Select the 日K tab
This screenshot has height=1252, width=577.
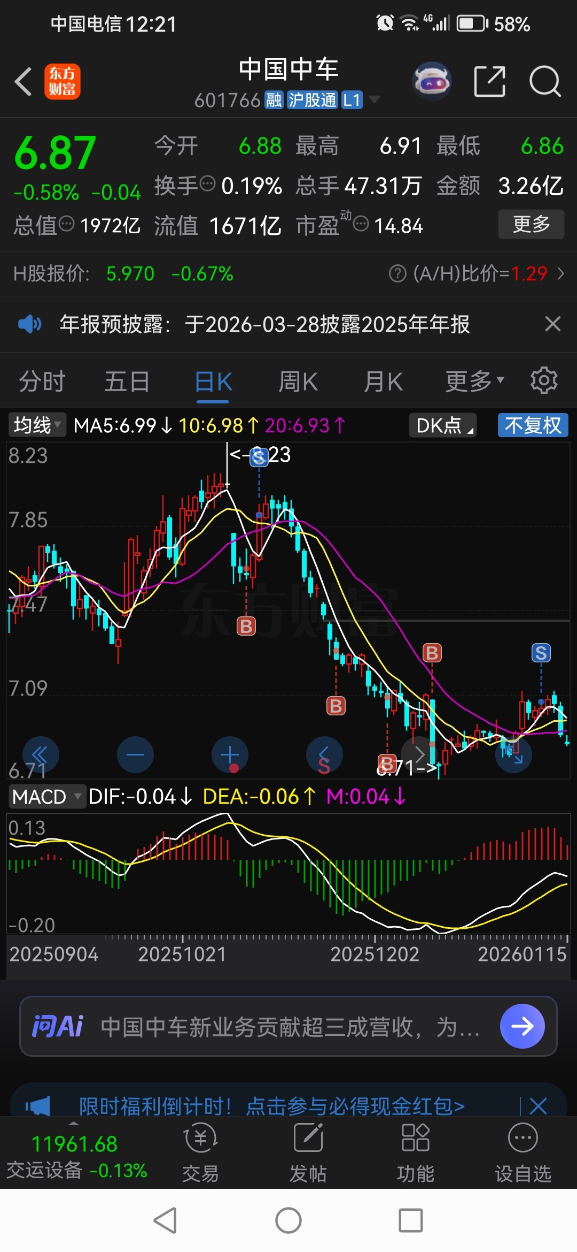click(213, 382)
